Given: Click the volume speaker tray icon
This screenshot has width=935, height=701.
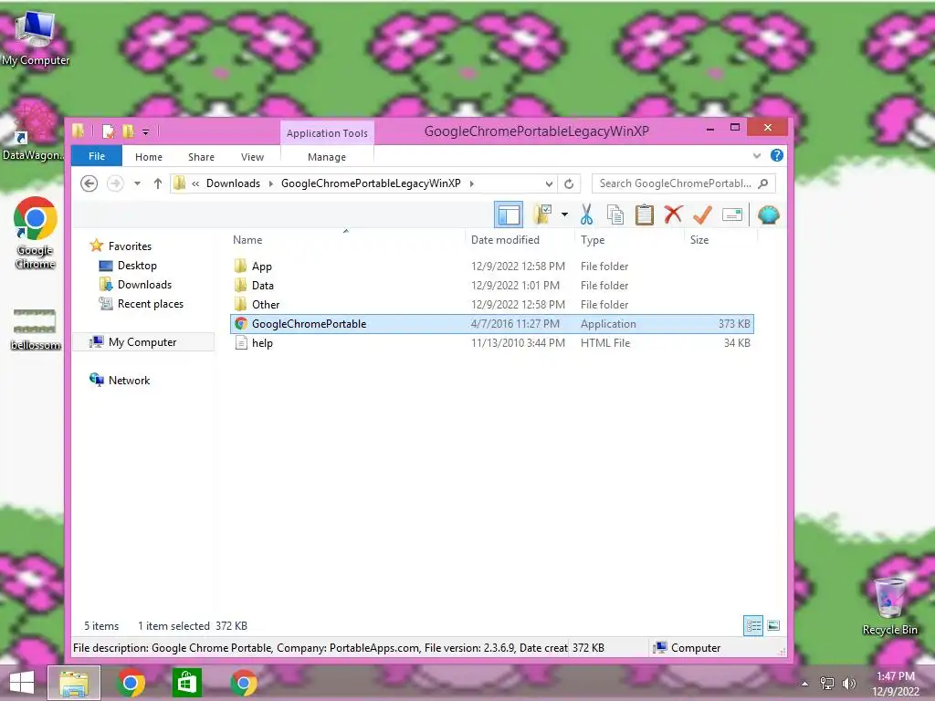Looking at the screenshot, I should click(849, 684).
